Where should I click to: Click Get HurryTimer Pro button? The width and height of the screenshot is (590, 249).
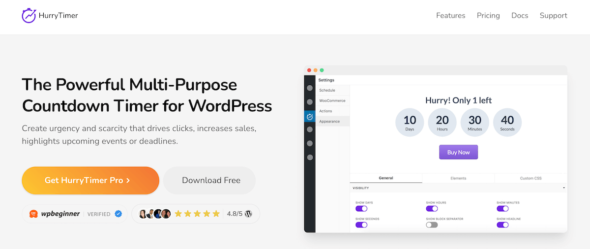[x=90, y=180]
